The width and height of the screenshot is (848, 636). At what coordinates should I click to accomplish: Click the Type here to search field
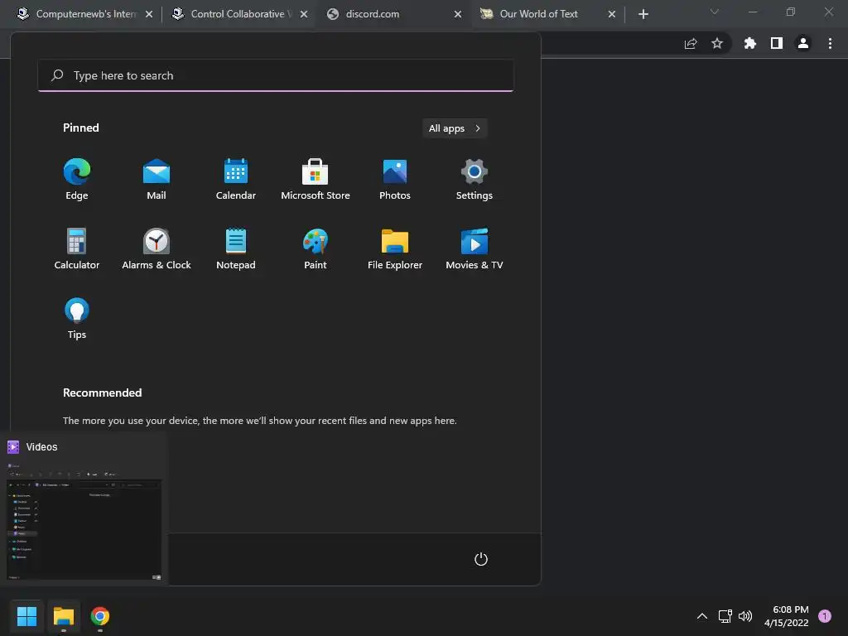[275, 75]
